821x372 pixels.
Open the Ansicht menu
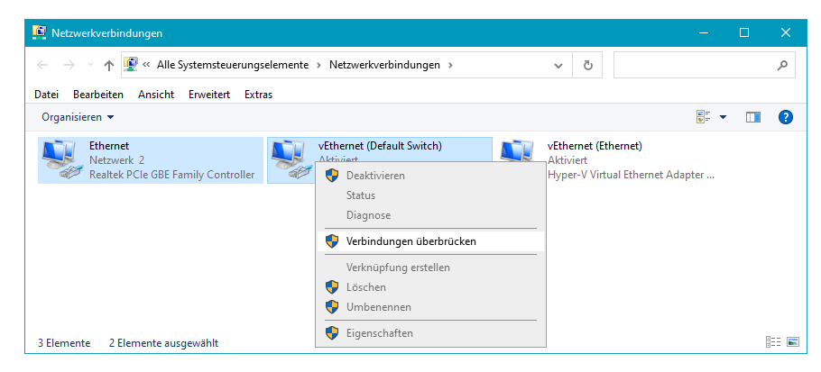point(156,95)
